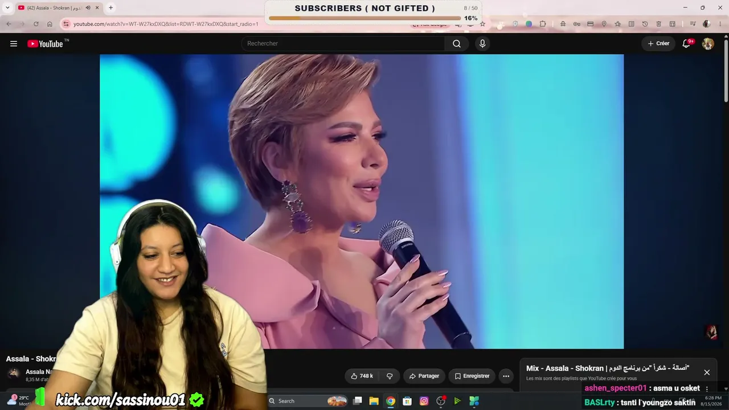Open the tab search dropdown arrow
Image resolution: width=729 pixels, height=410 pixels.
[x=7, y=7]
